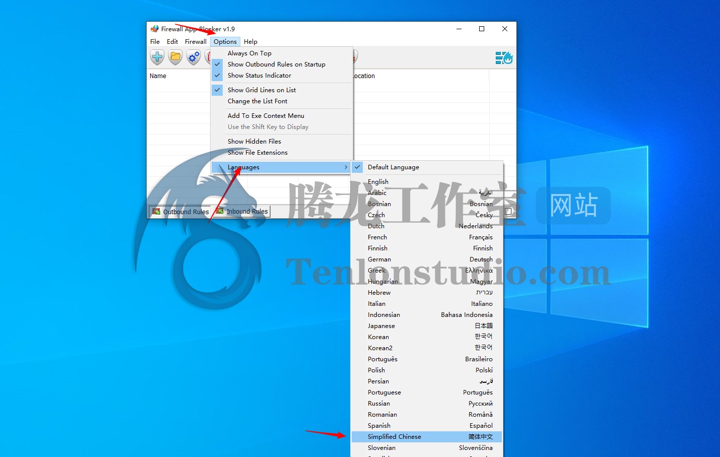The height and width of the screenshot is (457, 720).
Task: Open the Firewall menu
Action: [195, 42]
